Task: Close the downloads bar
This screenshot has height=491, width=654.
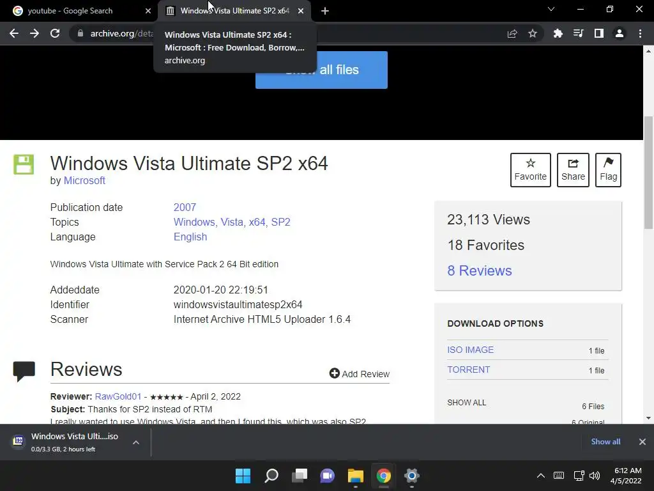Action: (643, 442)
